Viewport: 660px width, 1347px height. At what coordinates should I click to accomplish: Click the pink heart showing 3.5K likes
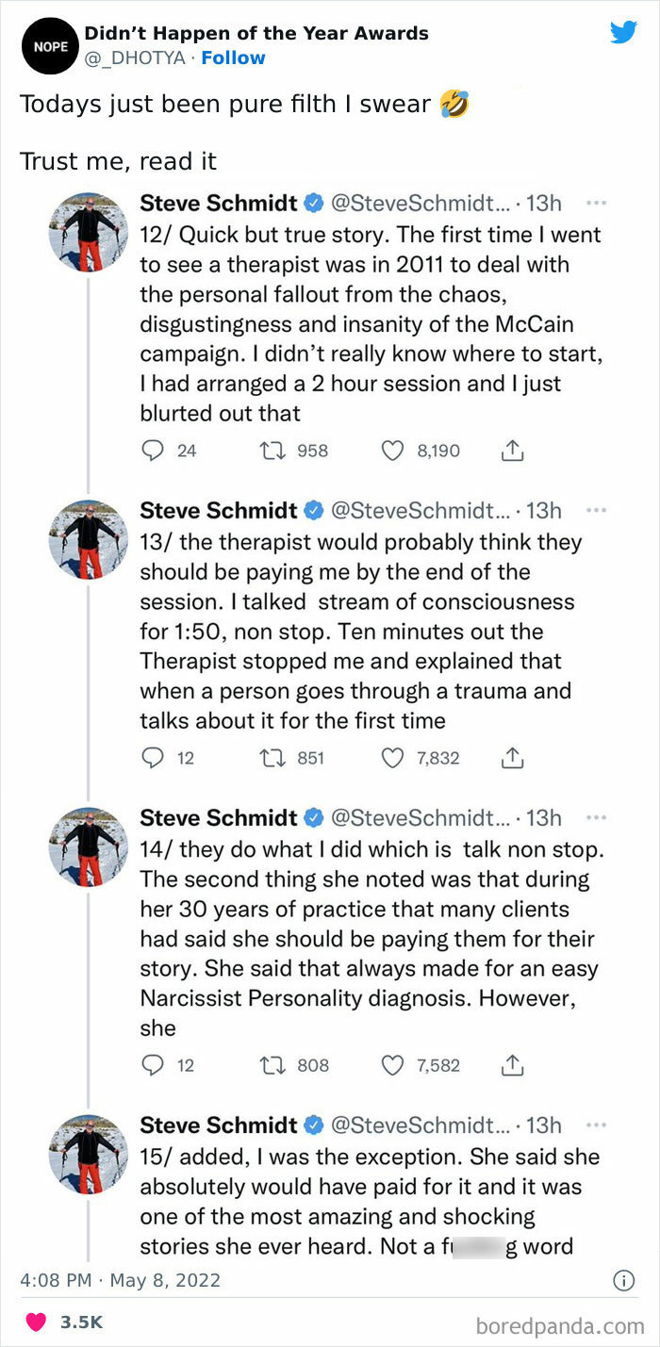click(36, 1322)
